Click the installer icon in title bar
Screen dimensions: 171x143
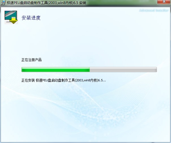tap(3, 3)
